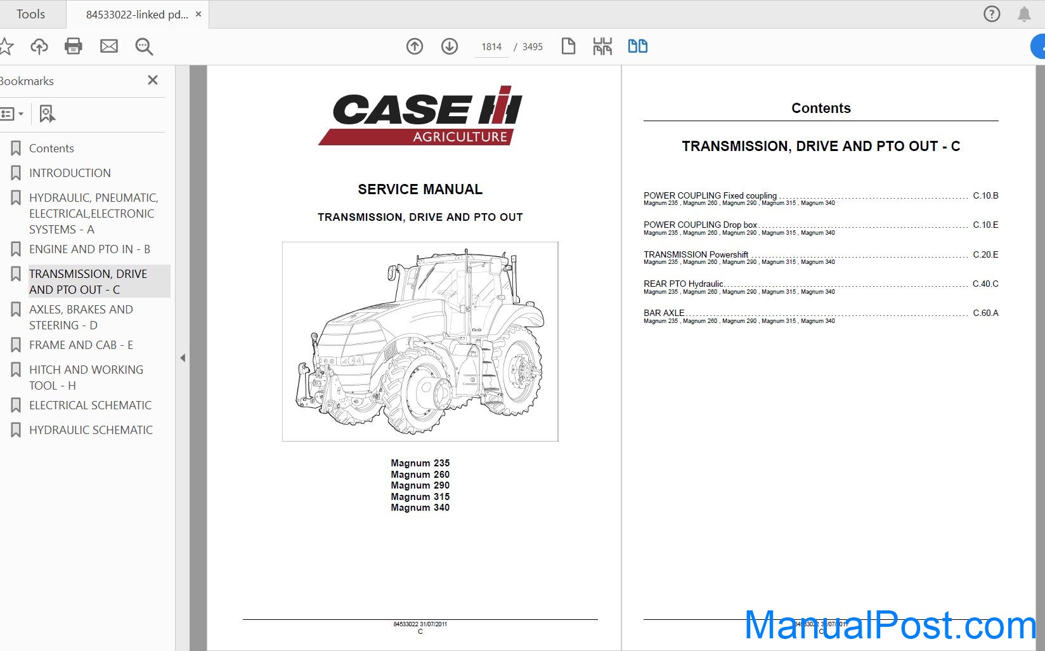
Task: Click the fit page scrolling icon
Action: coord(602,46)
